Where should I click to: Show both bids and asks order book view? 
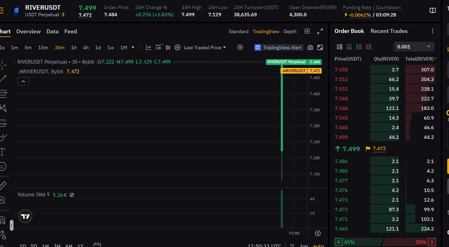[340, 47]
